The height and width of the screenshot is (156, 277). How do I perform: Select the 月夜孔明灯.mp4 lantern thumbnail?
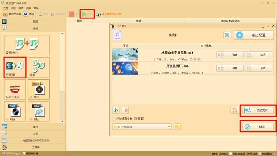pos(125,68)
